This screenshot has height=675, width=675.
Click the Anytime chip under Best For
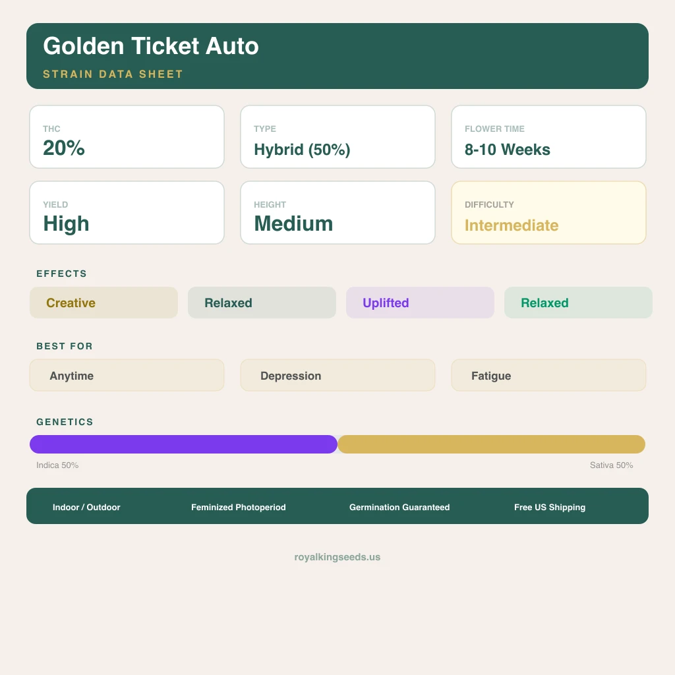click(x=127, y=375)
